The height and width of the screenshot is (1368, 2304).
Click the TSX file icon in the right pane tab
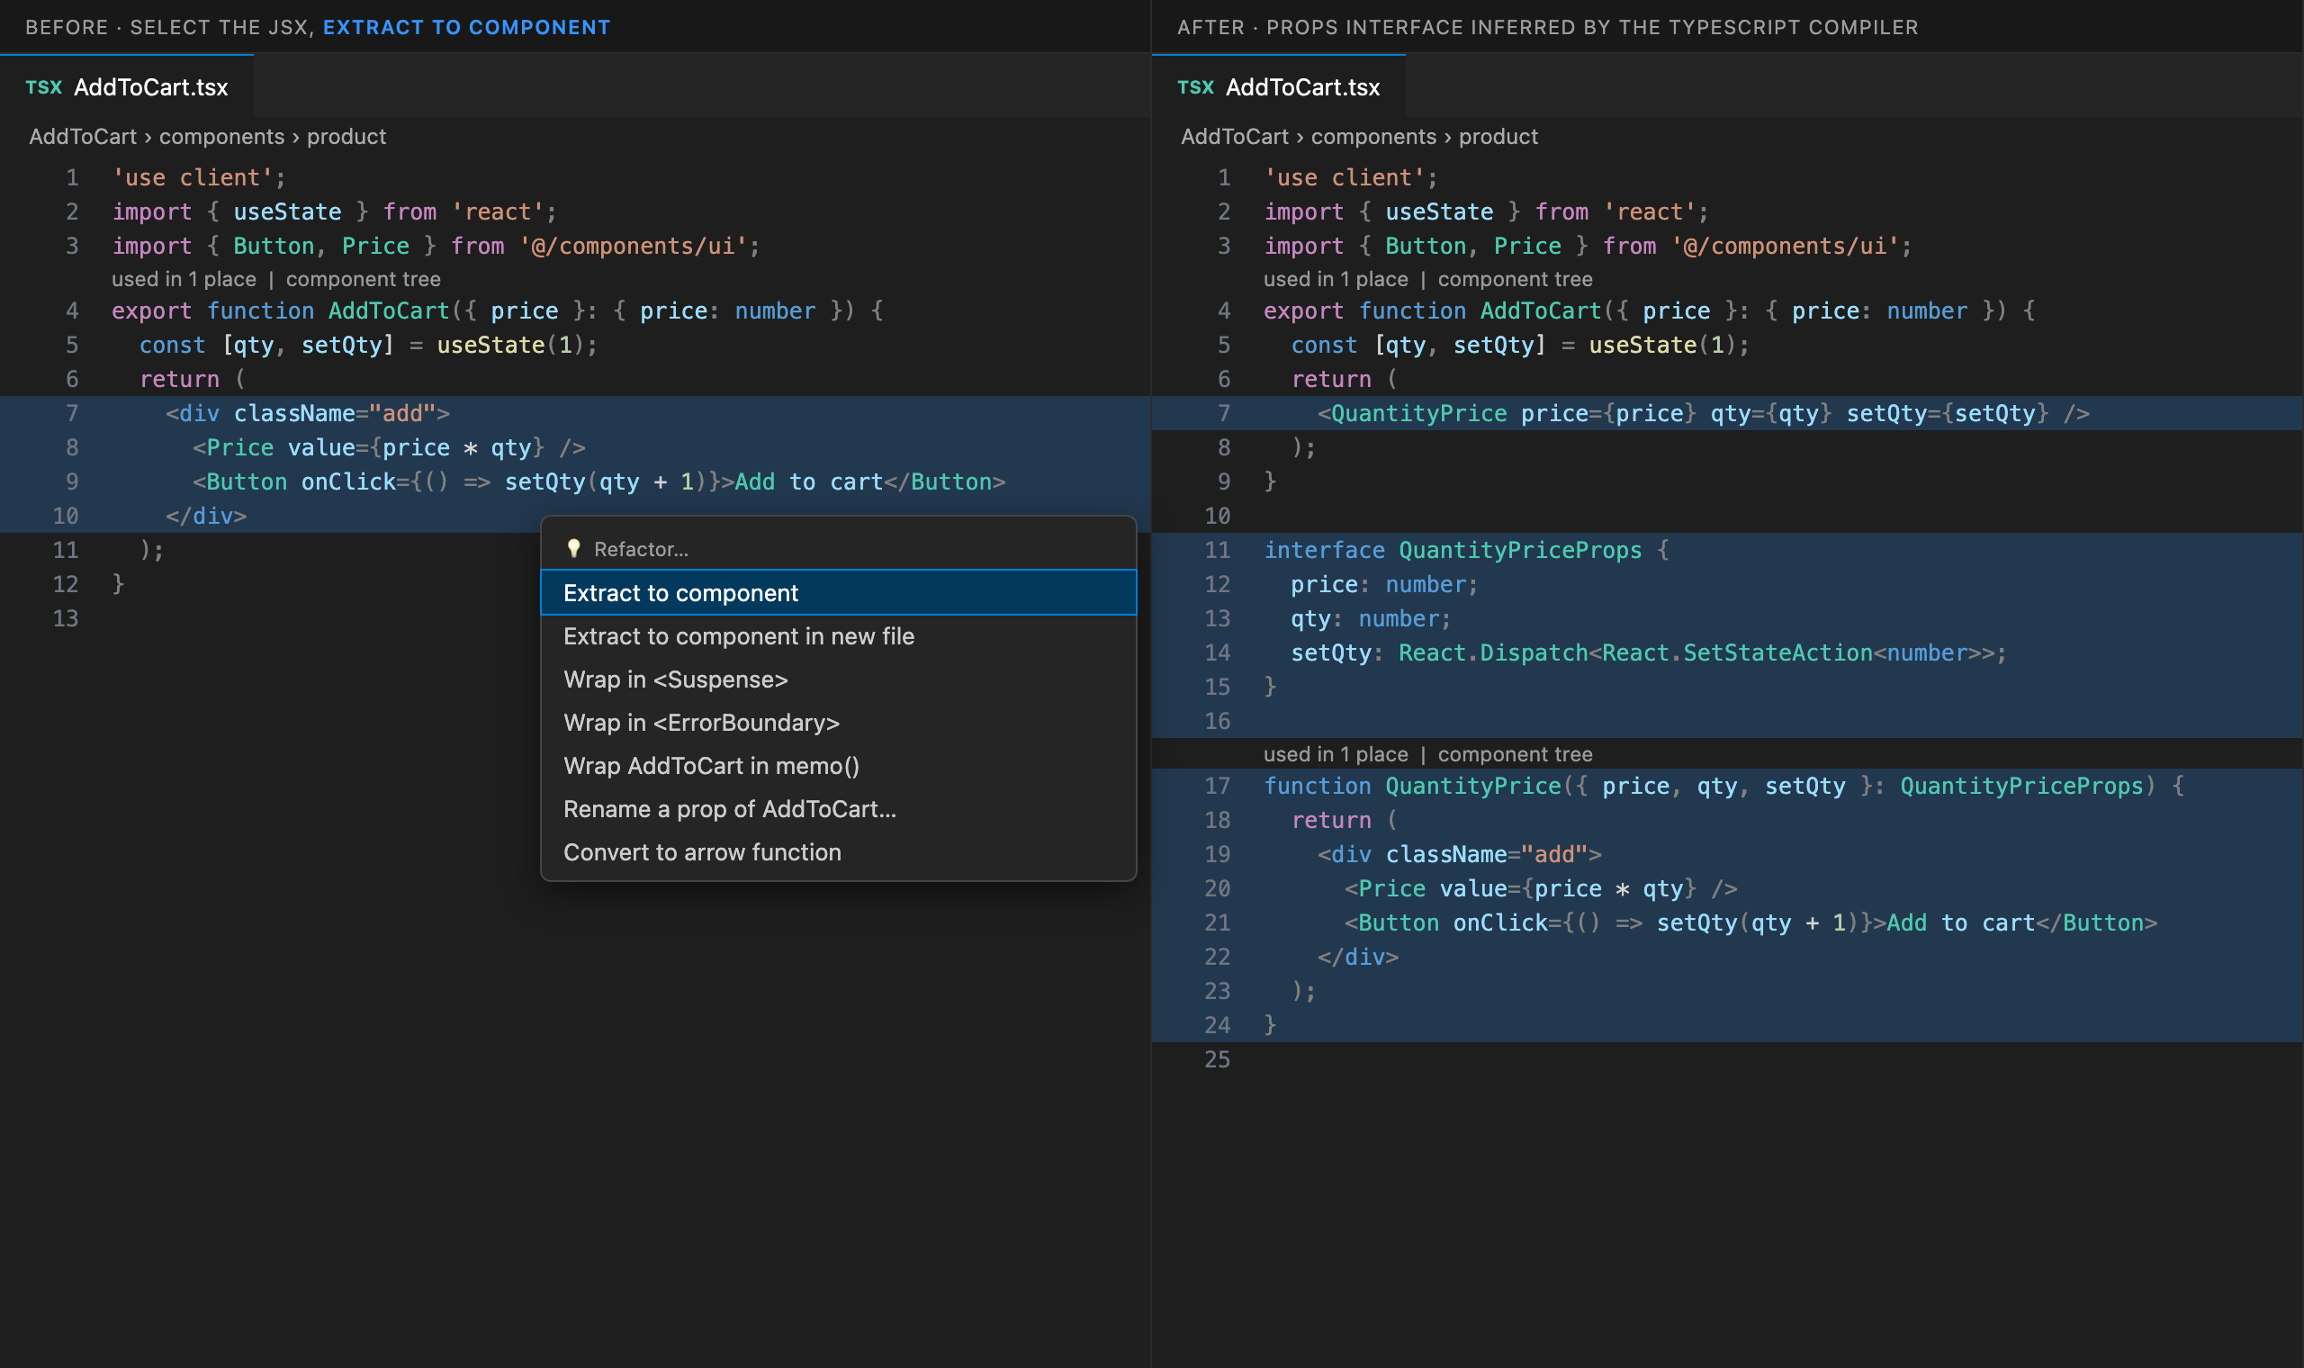pos(1195,86)
